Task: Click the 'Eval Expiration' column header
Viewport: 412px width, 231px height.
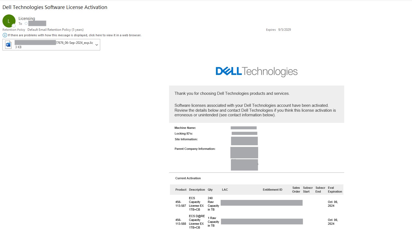Action: 335,190
